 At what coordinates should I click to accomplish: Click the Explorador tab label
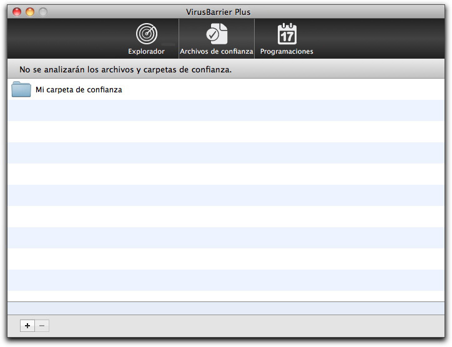147,51
